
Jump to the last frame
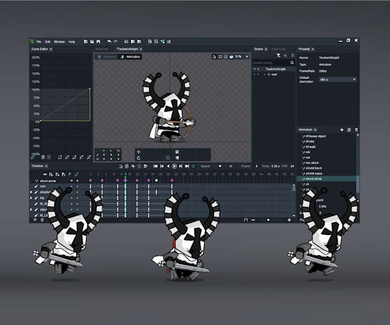tap(187, 166)
